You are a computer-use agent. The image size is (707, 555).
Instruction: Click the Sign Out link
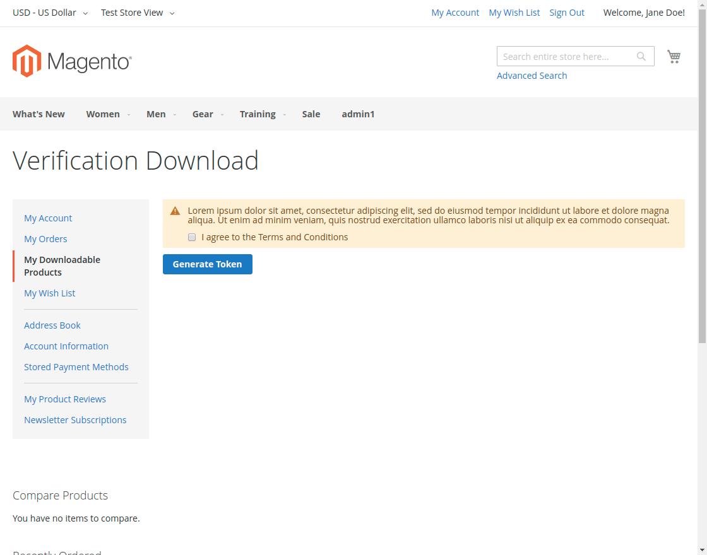coord(567,13)
